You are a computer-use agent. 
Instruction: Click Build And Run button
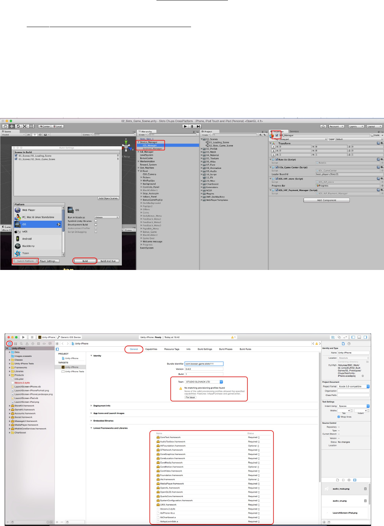pyautogui.click(x=108, y=261)
